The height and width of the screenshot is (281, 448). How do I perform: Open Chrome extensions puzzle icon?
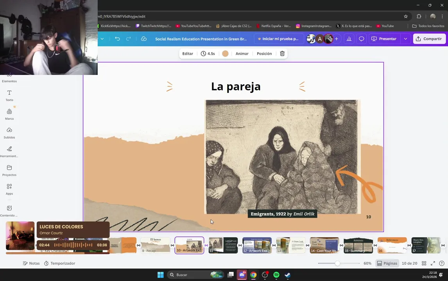[419, 16]
